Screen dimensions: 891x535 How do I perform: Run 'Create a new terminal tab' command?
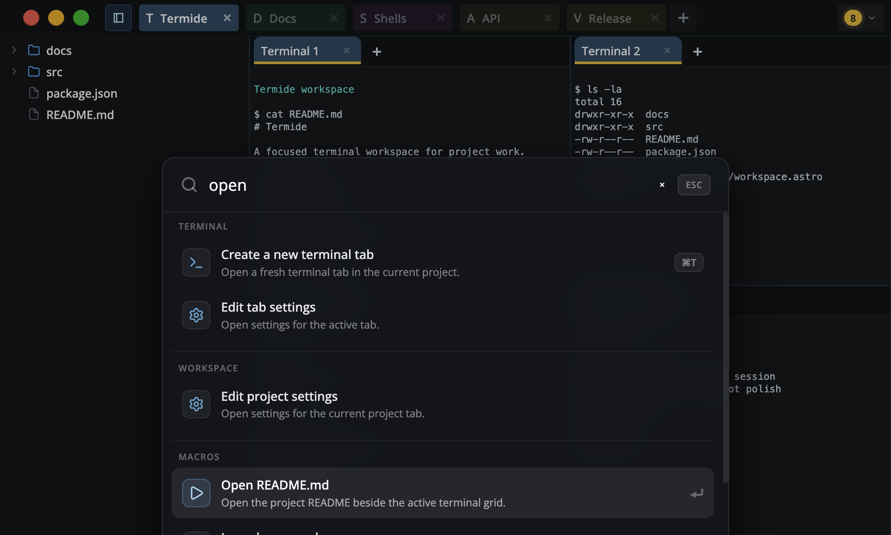[443, 263]
